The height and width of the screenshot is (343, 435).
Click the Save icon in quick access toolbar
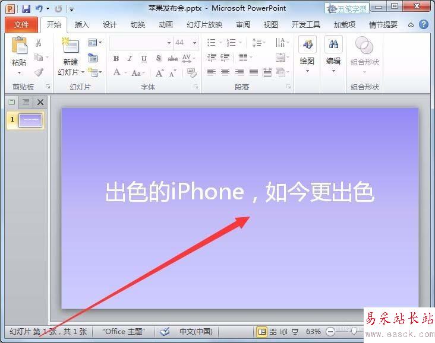tap(26, 9)
